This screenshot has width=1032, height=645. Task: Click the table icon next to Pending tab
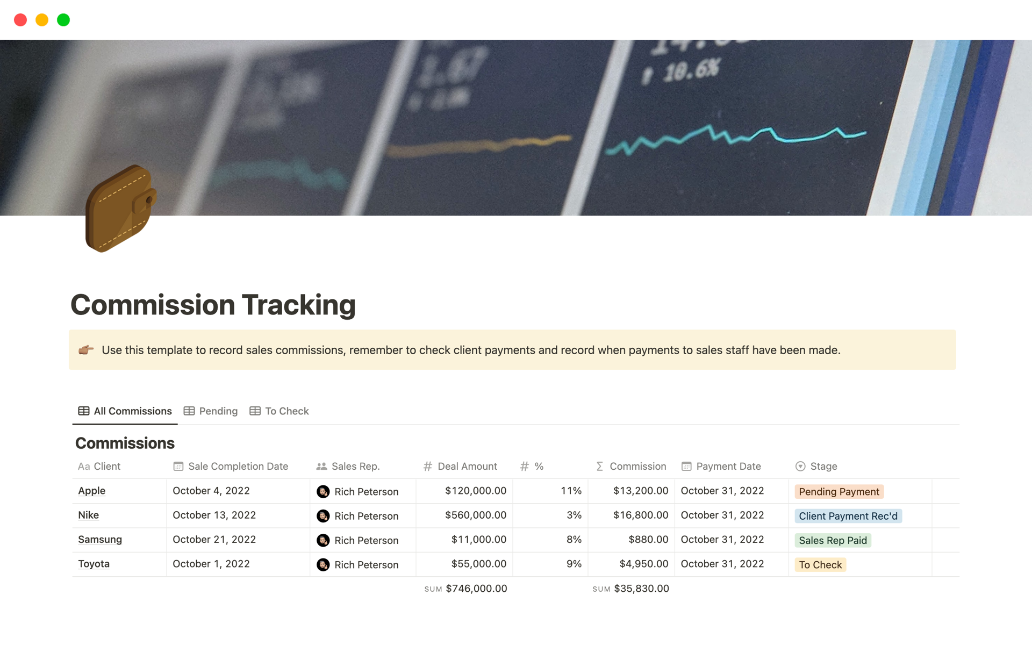189,410
